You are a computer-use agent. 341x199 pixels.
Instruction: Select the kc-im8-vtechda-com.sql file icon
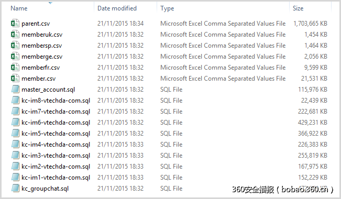(15, 100)
